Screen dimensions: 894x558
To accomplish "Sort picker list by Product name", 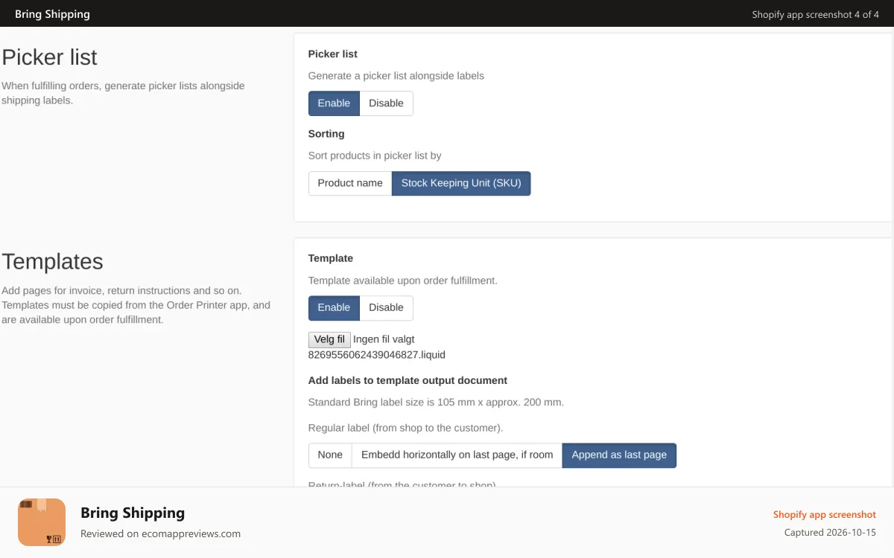I will pos(350,183).
